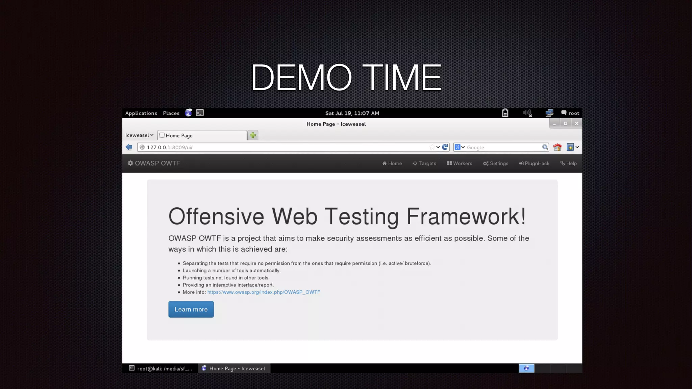The width and height of the screenshot is (692, 389).
Task: Reload the page with the refresh icon
Action: (x=445, y=147)
